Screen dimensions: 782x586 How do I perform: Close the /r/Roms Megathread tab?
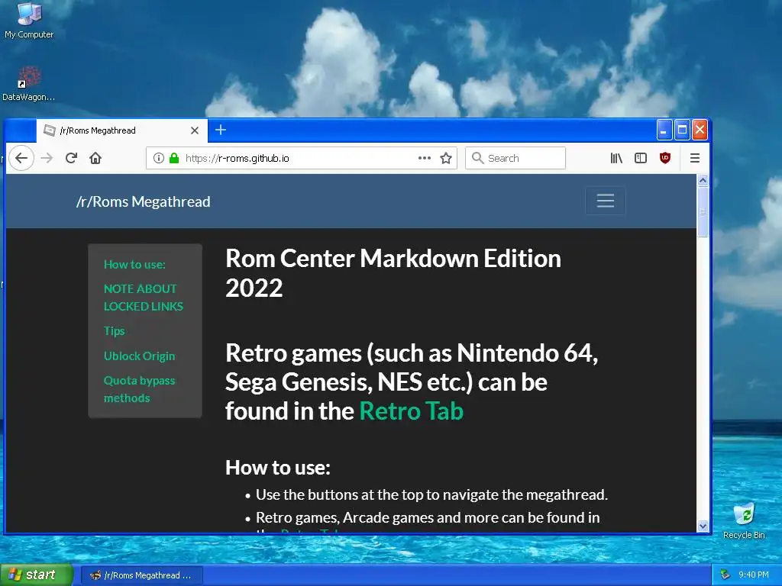coord(195,130)
